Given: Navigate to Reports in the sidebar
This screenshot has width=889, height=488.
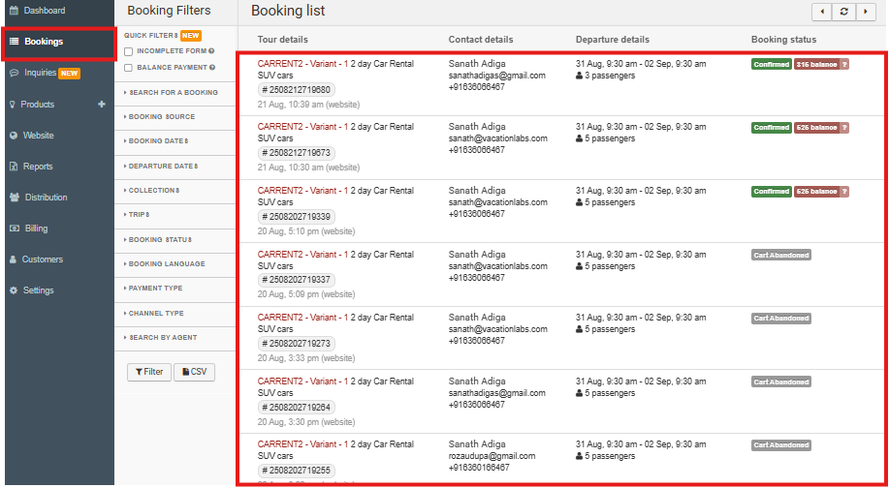Looking at the screenshot, I should pos(38,167).
